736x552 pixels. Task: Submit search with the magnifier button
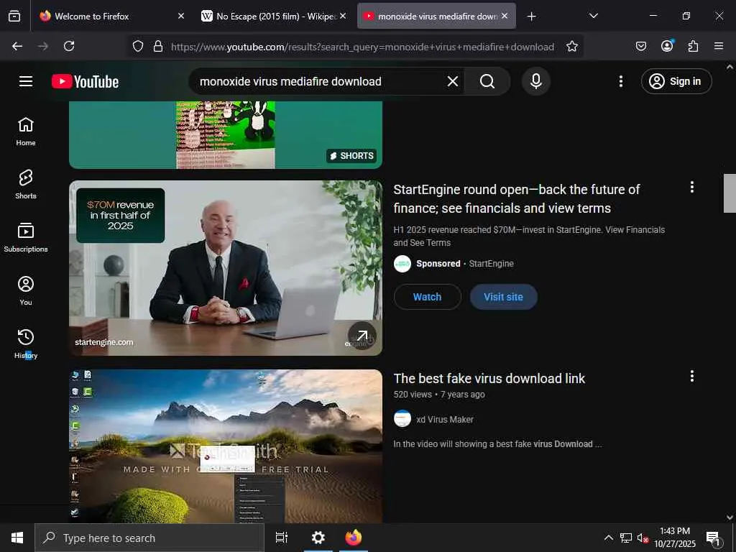pyautogui.click(x=487, y=81)
